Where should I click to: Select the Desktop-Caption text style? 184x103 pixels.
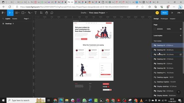click(x=167, y=82)
